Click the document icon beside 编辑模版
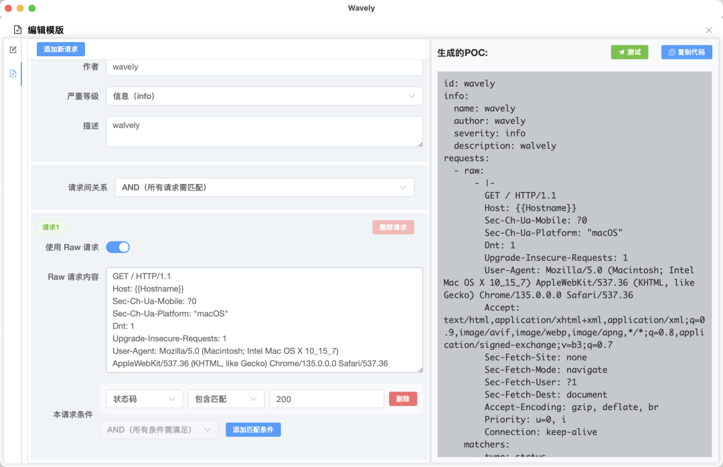This screenshot has width=723, height=467. (17, 30)
